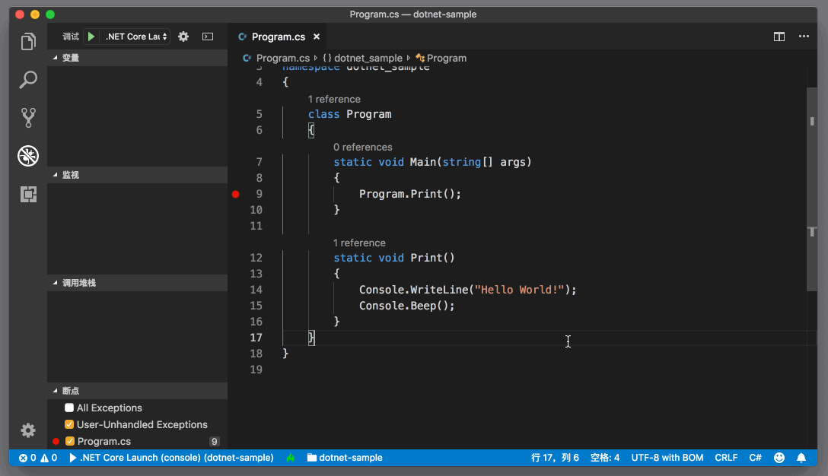The image size is (828, 476).
Task: Click the CRLF line ending status button
Action: [726, 458]
